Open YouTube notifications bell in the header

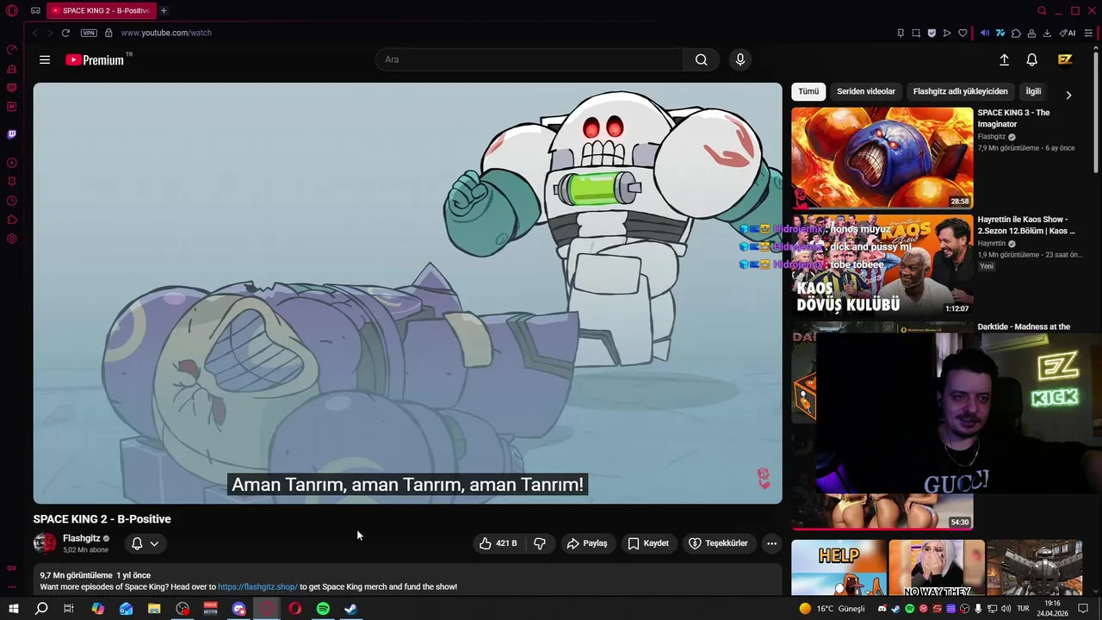[x=1031, y=59]
